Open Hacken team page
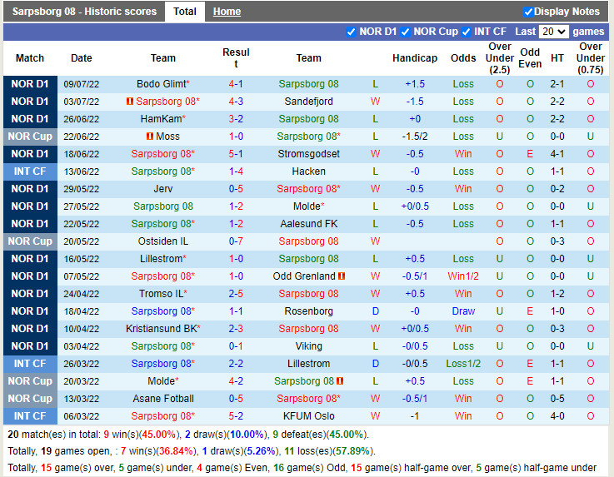Screen dimensions: 614x477 pyautogui.click(x=308, y=171)
